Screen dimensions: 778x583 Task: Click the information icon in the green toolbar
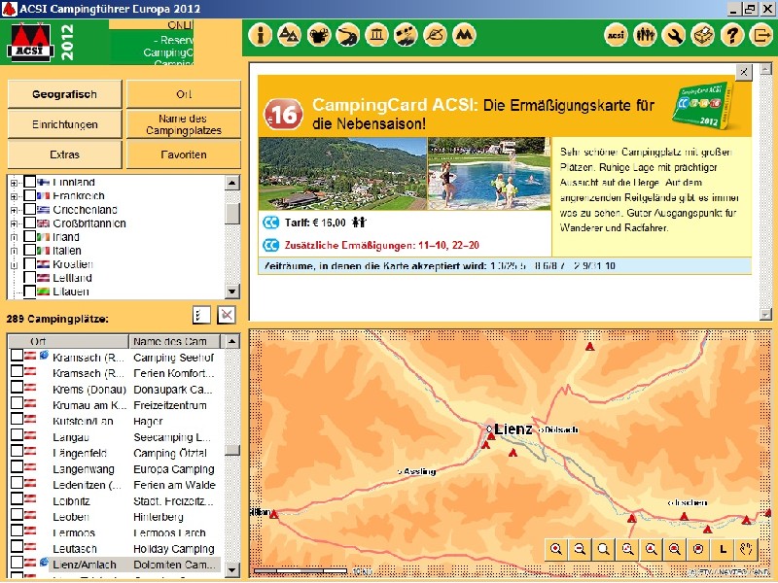(260, 36)
